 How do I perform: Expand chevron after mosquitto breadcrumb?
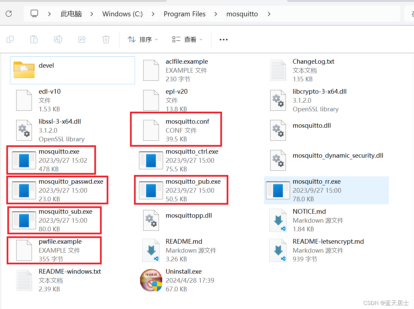click(269, 14)
